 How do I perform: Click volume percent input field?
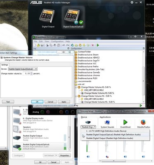26,73
